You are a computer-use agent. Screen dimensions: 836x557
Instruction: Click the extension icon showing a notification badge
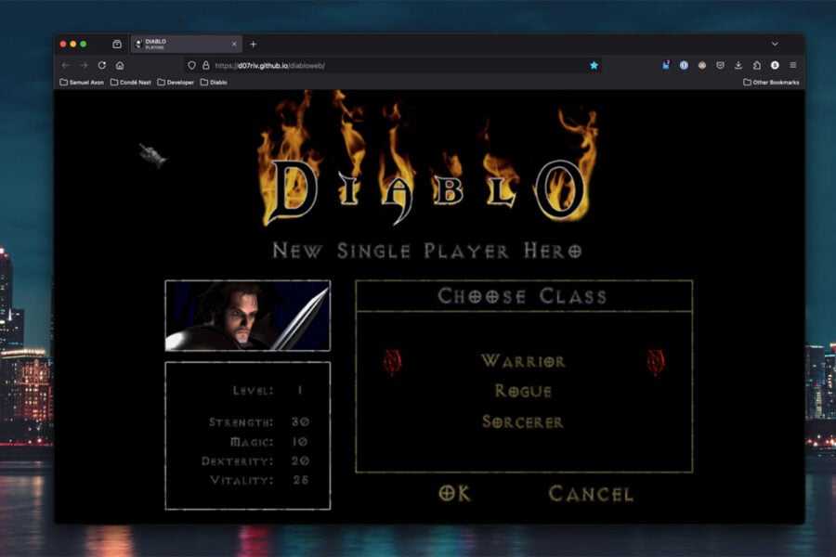tap(666, 65)
